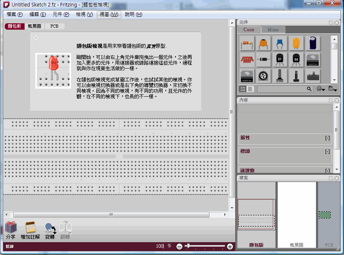Choose the tall rotary potentiometer part
Screen dimensions: 344x255
point(280,76)
